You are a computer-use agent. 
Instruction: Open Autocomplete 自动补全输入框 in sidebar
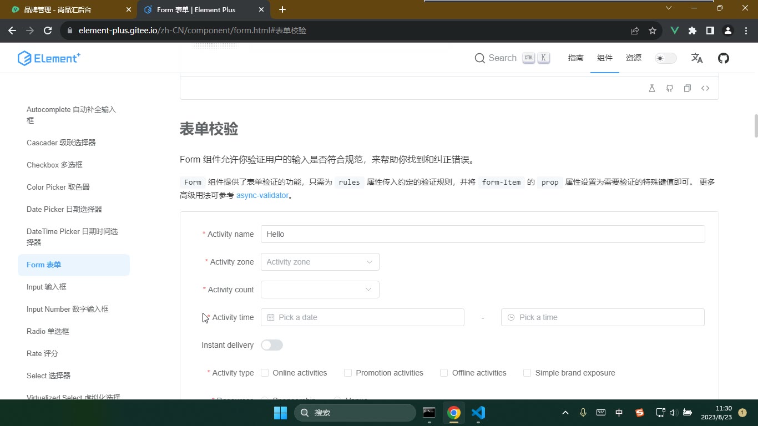pyautogui.click(x=73, y=115)
